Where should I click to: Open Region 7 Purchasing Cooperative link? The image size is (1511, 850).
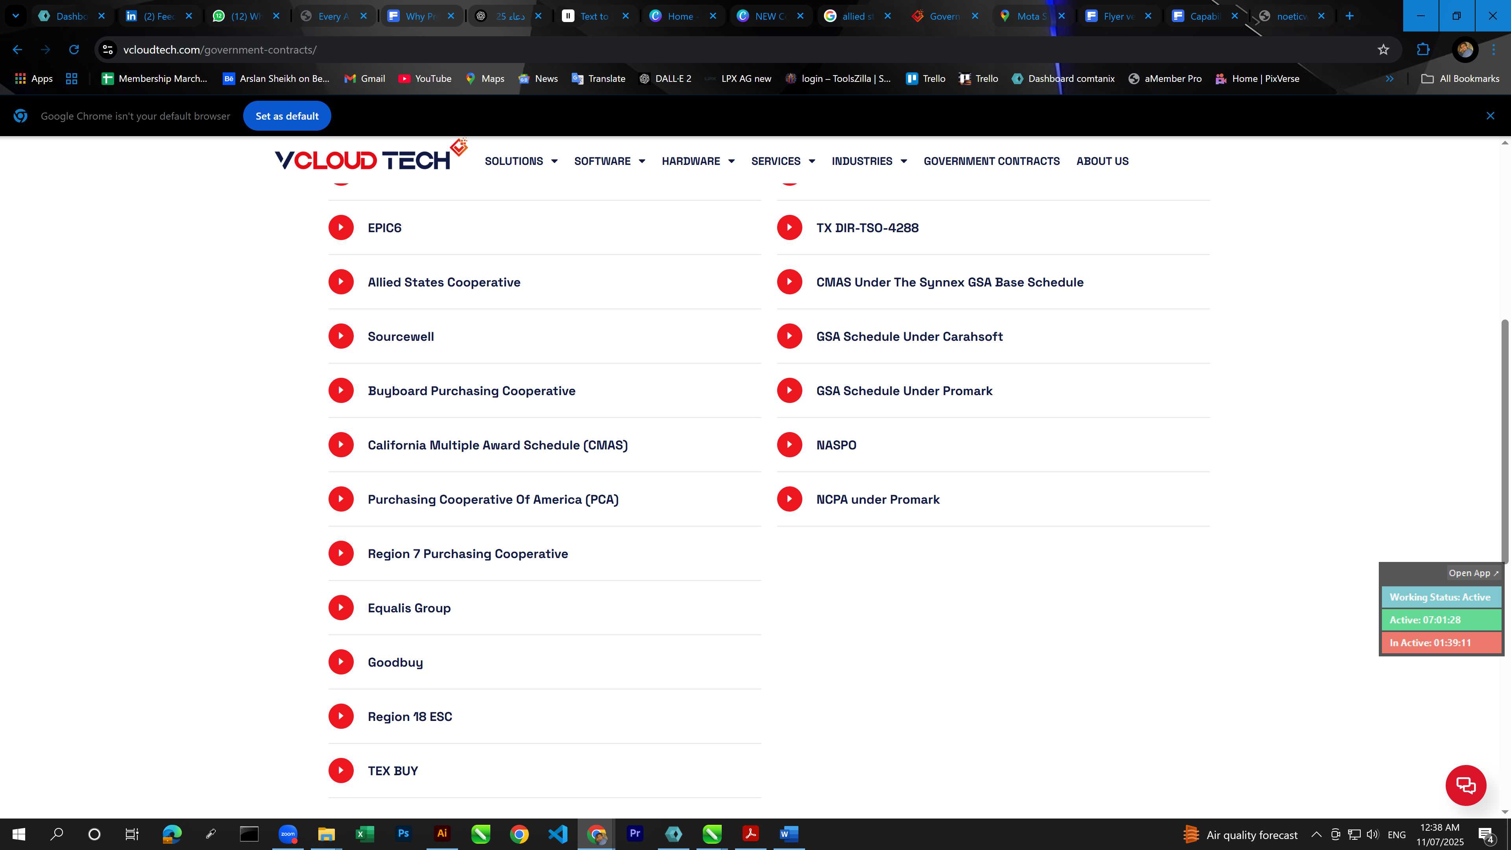click(467, 554)
